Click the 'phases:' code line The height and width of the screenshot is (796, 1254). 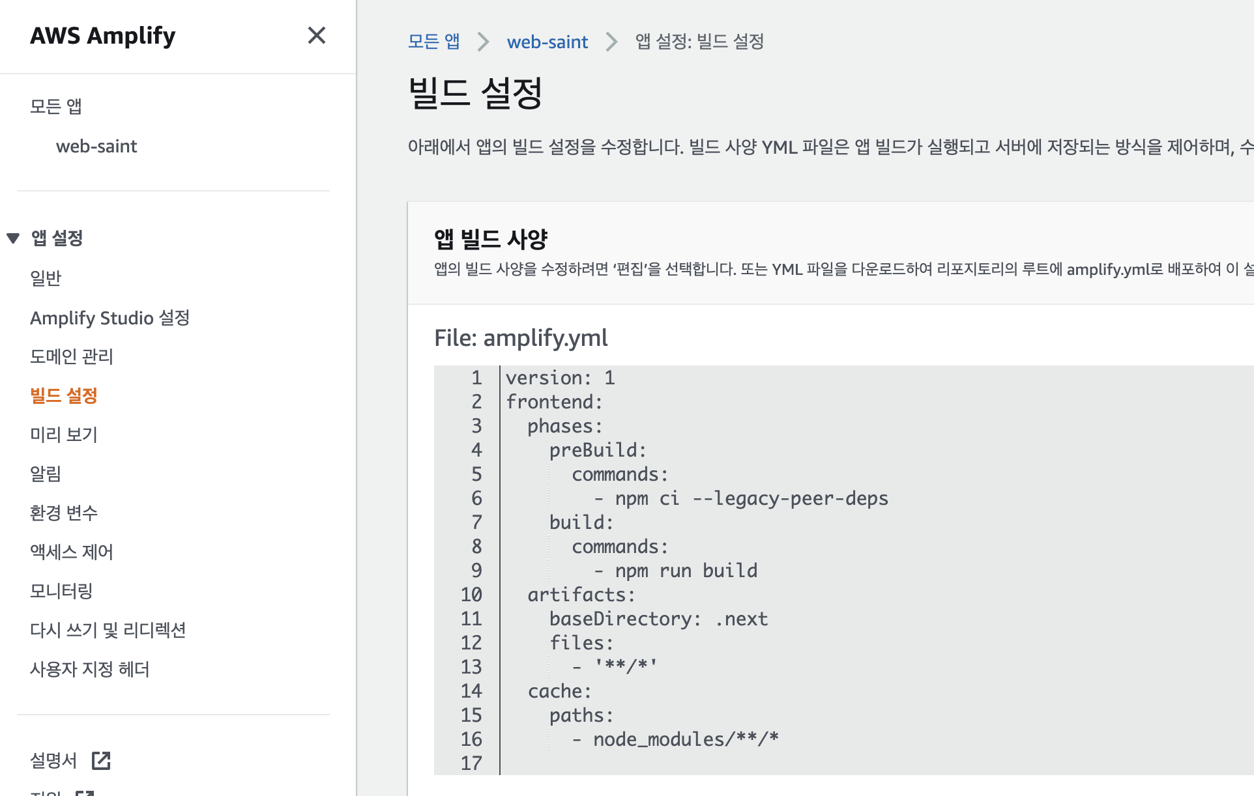[565, 426]
